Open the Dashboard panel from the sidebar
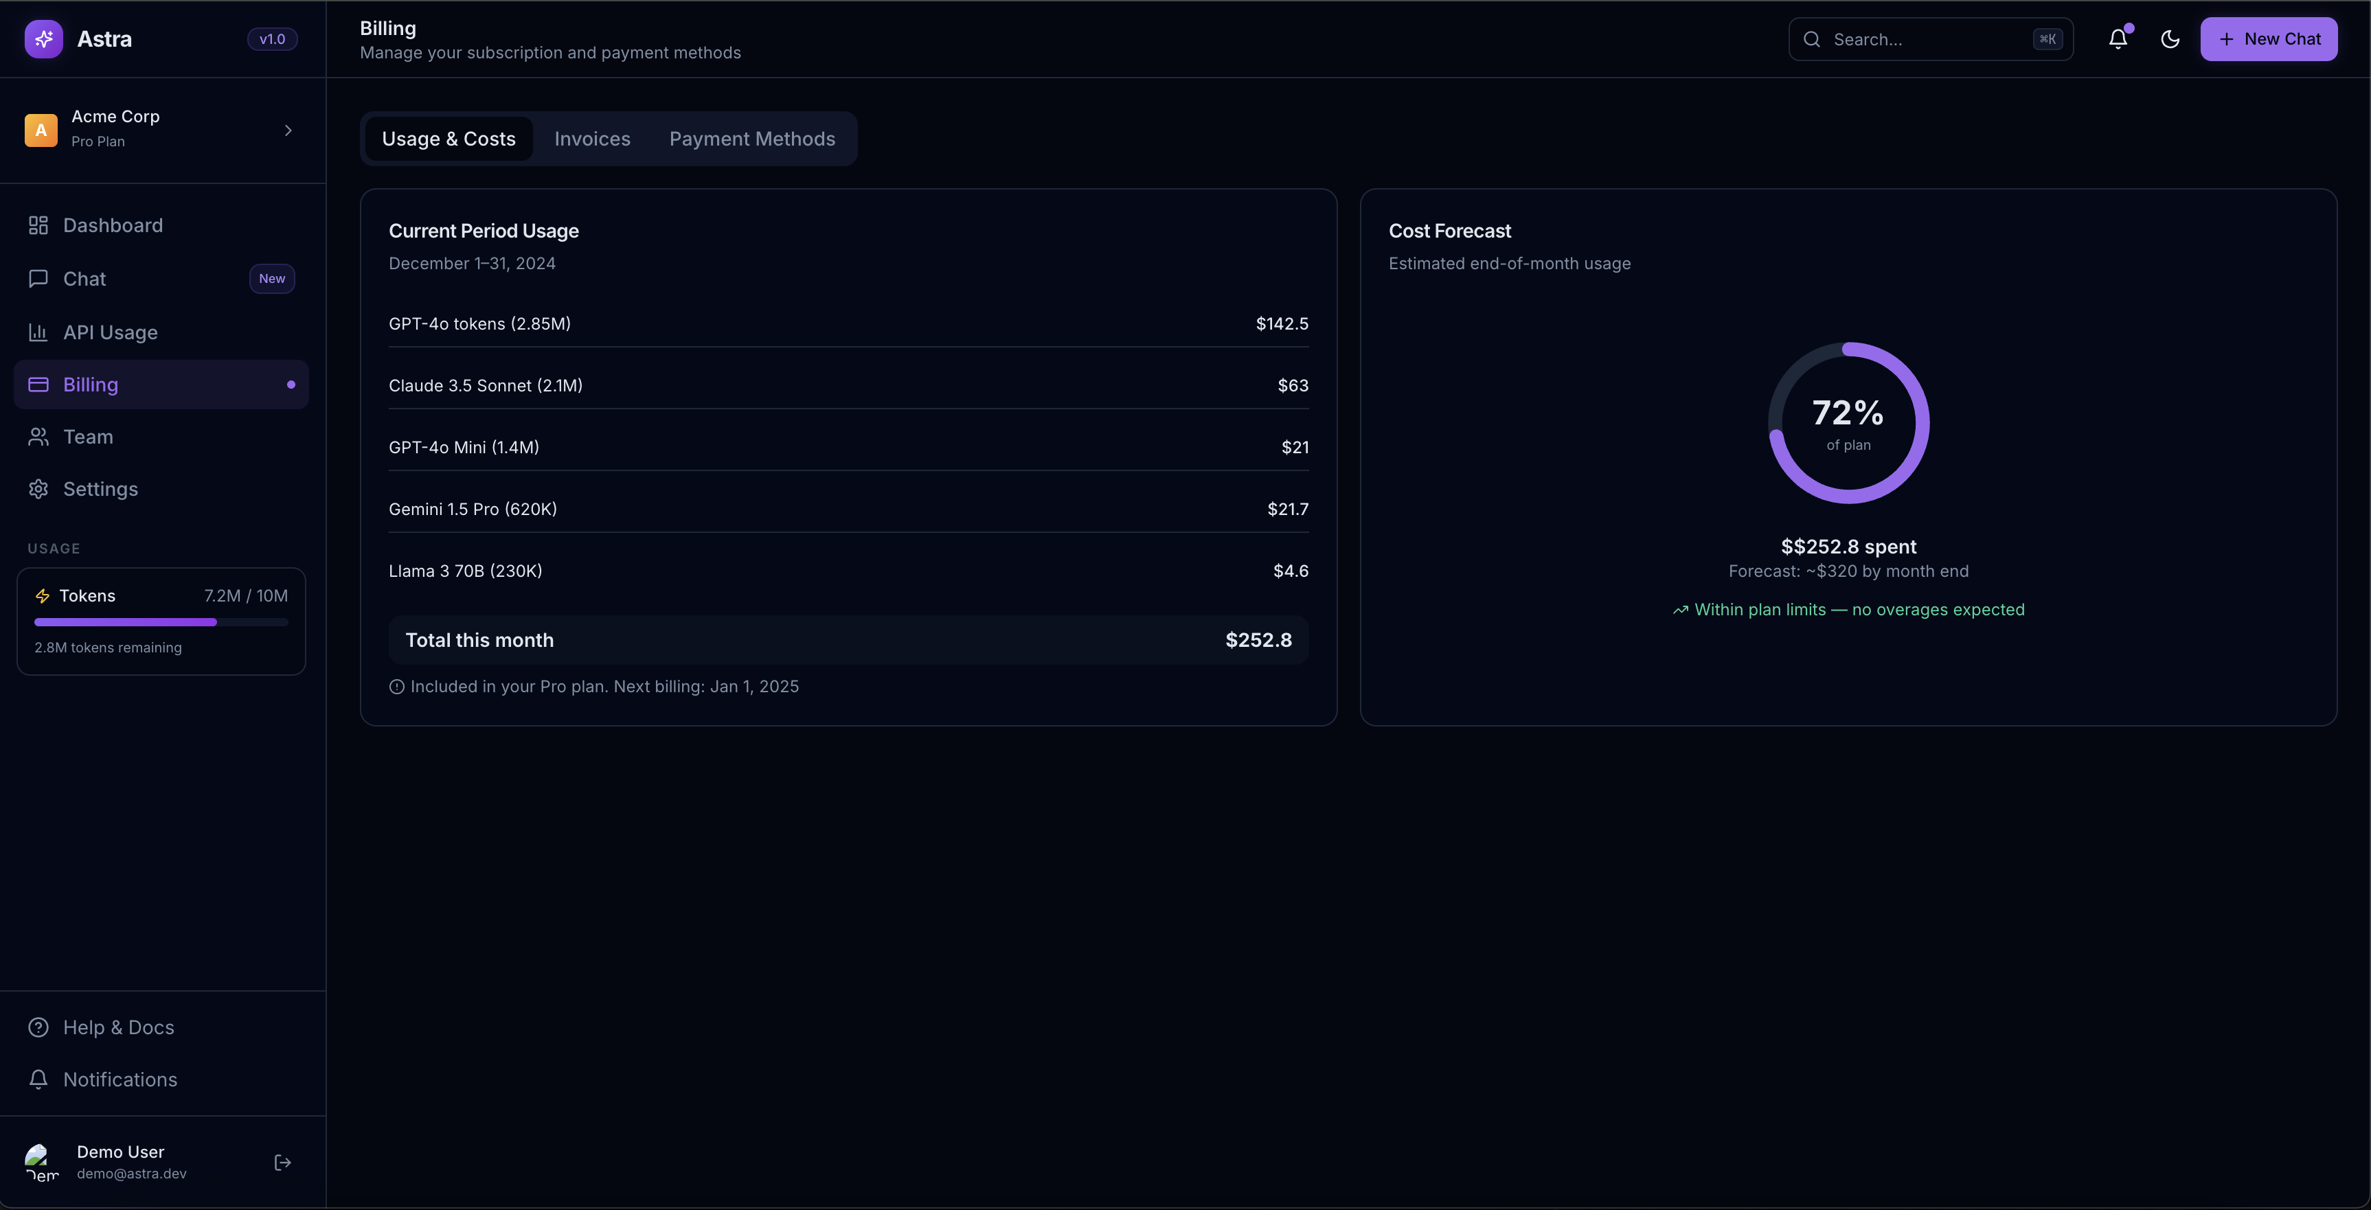 click(x=112, y=225)
